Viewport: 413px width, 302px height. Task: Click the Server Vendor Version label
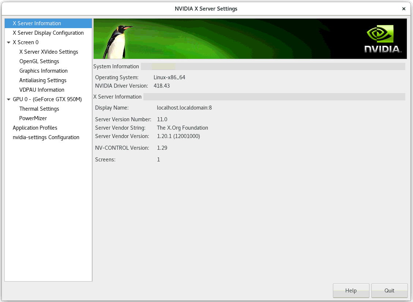point(122,136)
